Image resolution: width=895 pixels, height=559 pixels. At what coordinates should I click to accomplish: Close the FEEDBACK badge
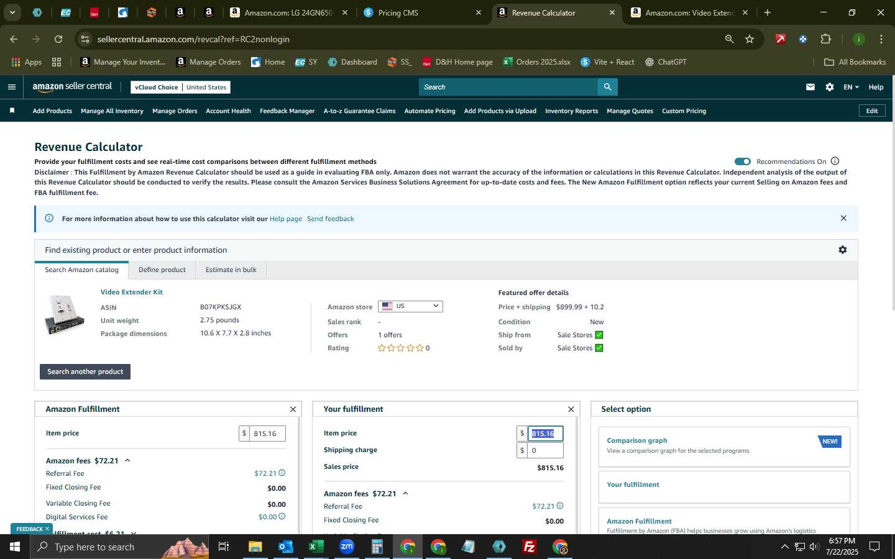[47, 529]
